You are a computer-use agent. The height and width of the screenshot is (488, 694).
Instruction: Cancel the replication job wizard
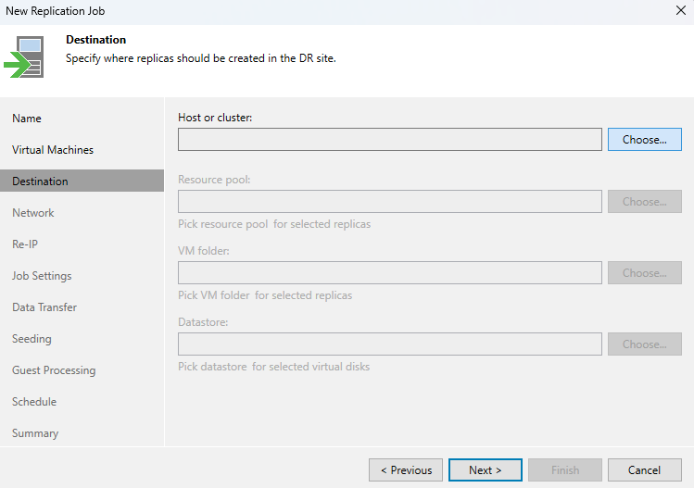(645, 469)
